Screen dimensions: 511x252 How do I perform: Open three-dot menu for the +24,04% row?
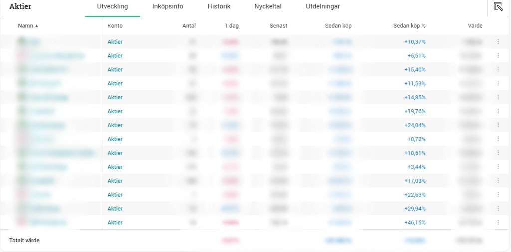pyautogui.click(x=498, y=125)
